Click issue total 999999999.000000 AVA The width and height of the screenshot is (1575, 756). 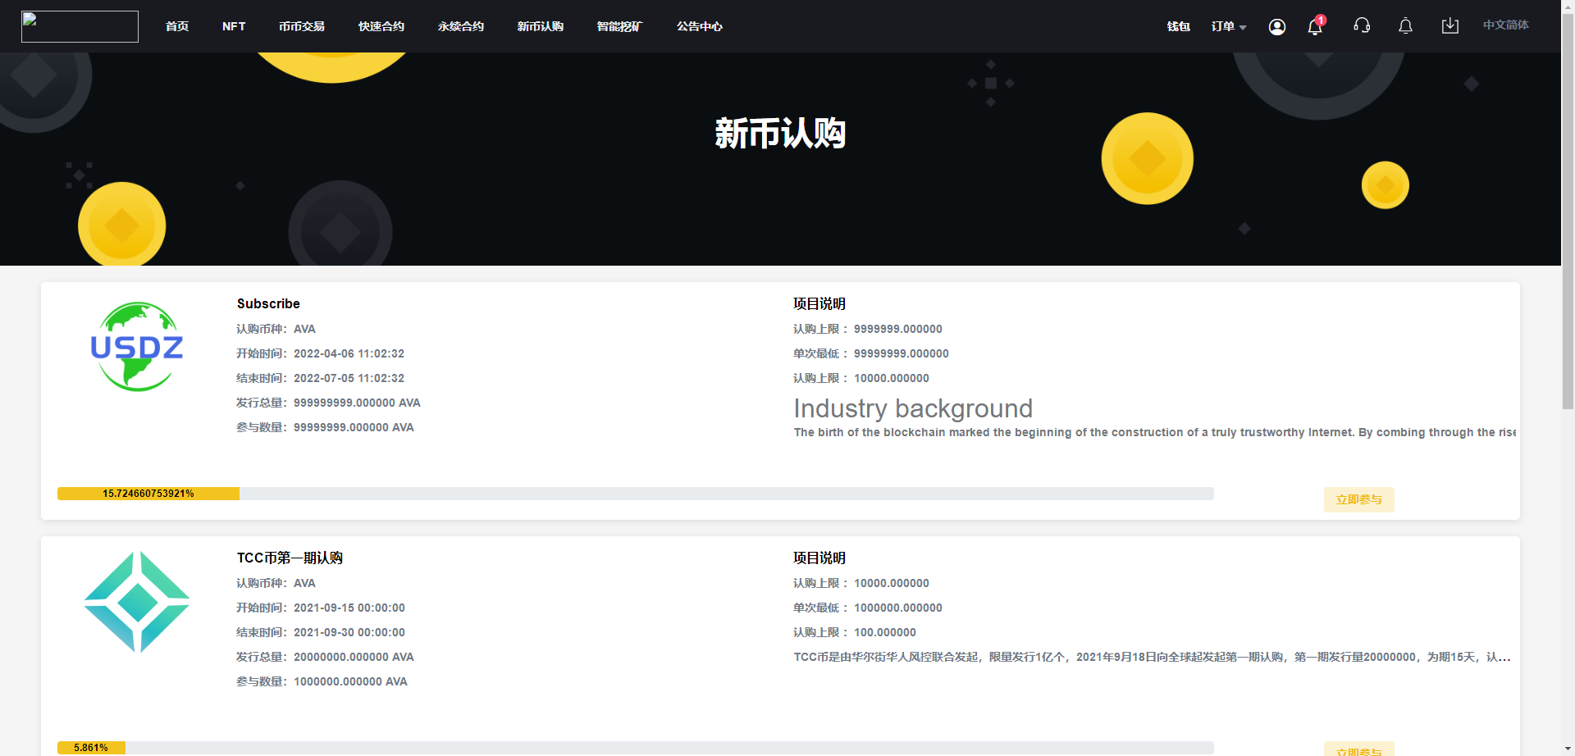[357, 403]
